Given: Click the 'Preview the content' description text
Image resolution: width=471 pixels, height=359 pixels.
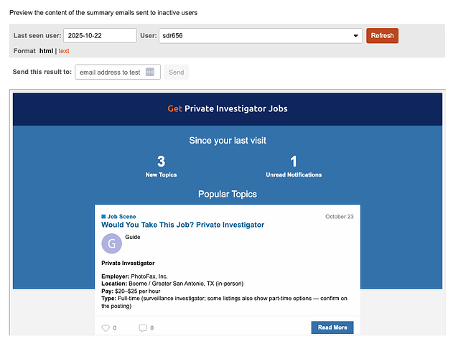Looking at the screenshot, I should click(103, 13).
